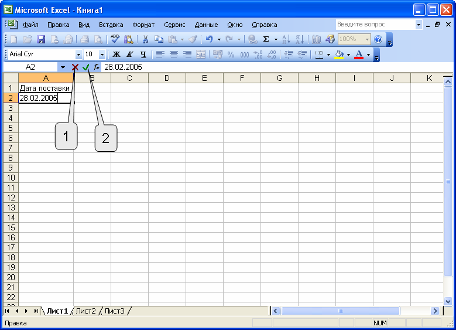
Task: Toggle Bold formatting (Ж)
Action: 116,55
